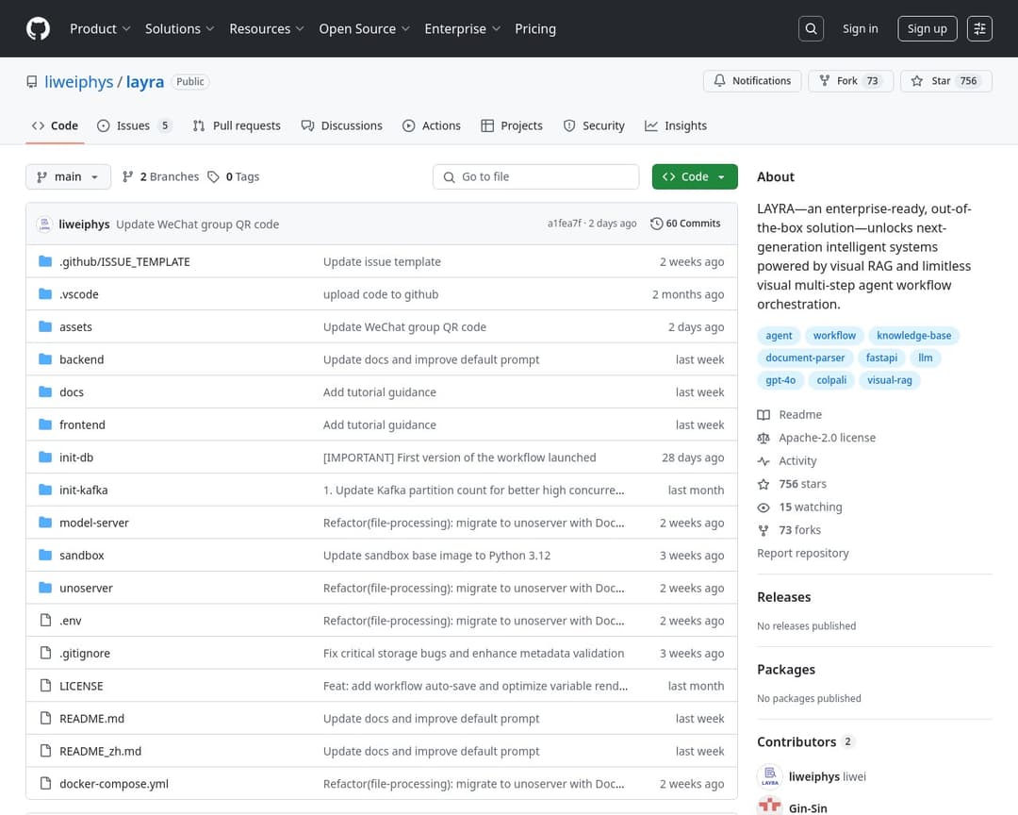The image size is (1018, 815).
Task: Click the repository book icon beside liweiphys
Action: (x=32, y=82)
